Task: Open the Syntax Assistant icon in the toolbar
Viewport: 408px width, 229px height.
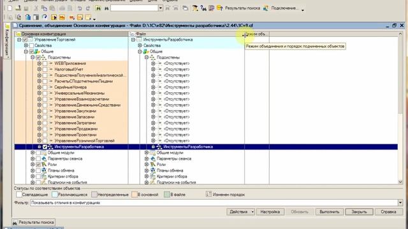Action: [x=195, y=8]
